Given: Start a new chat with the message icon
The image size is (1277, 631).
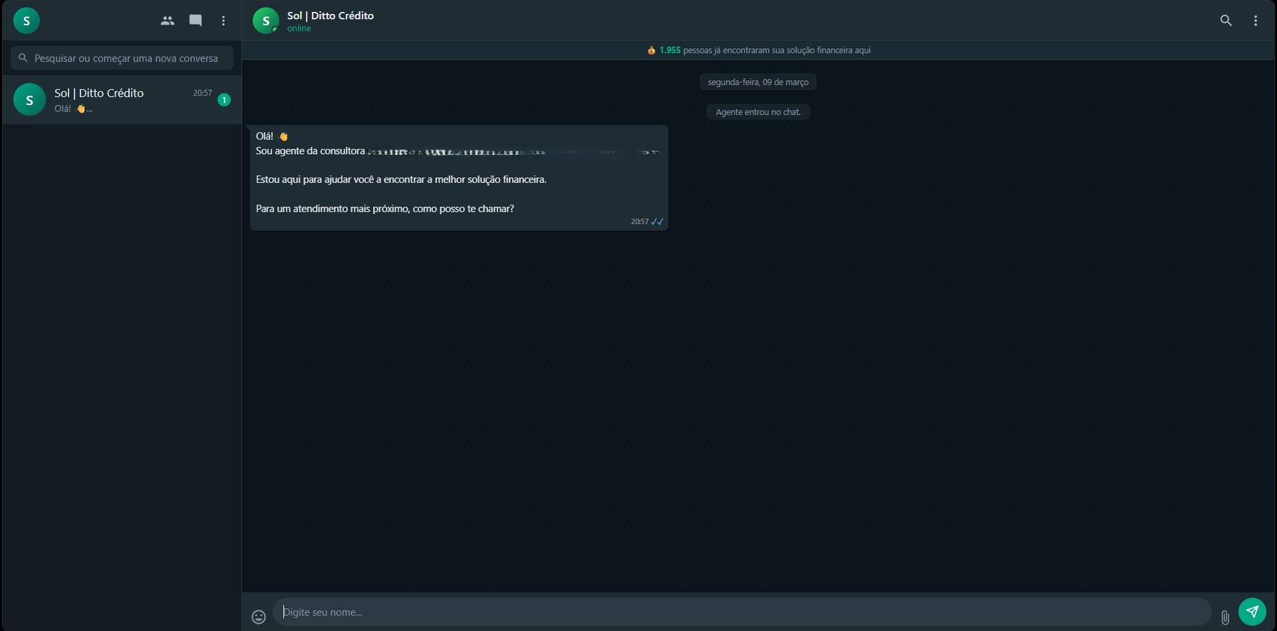Looking at the screenshot, I should coord(196,21).
